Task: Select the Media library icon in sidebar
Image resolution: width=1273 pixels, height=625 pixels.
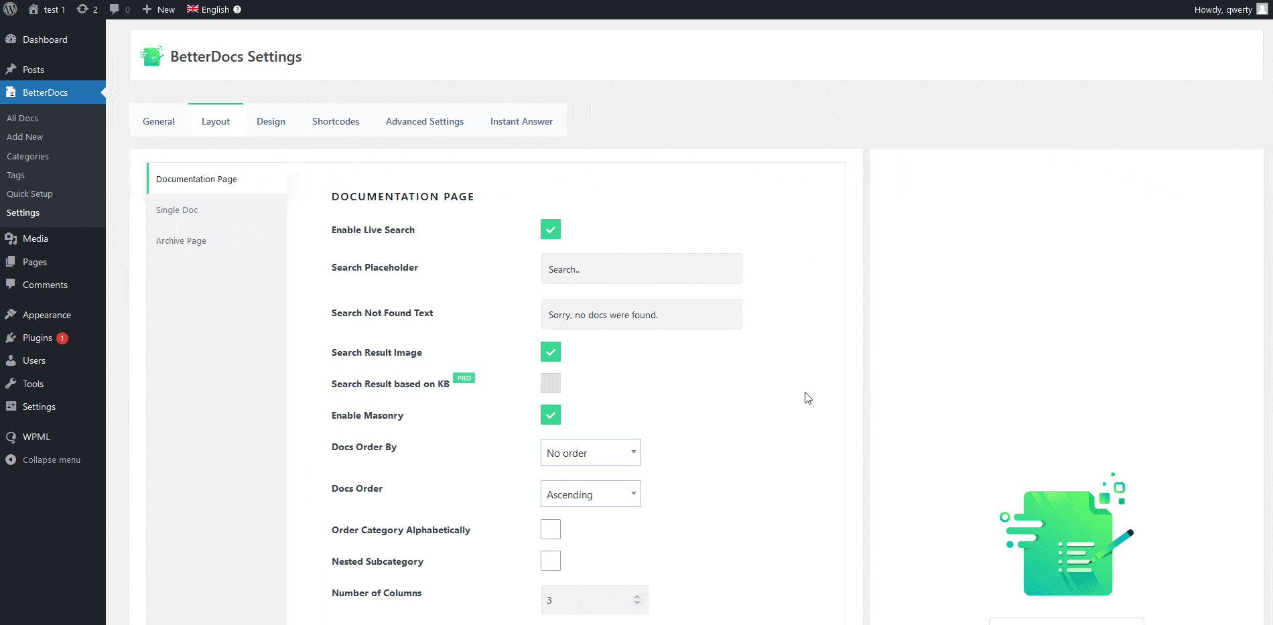Action: (11, 238)
